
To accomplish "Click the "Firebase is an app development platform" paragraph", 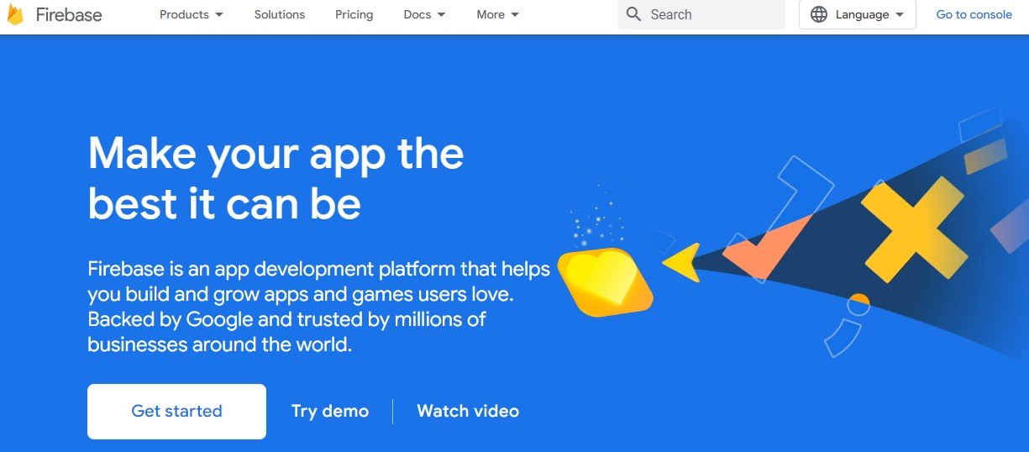I will coord(319,307).
